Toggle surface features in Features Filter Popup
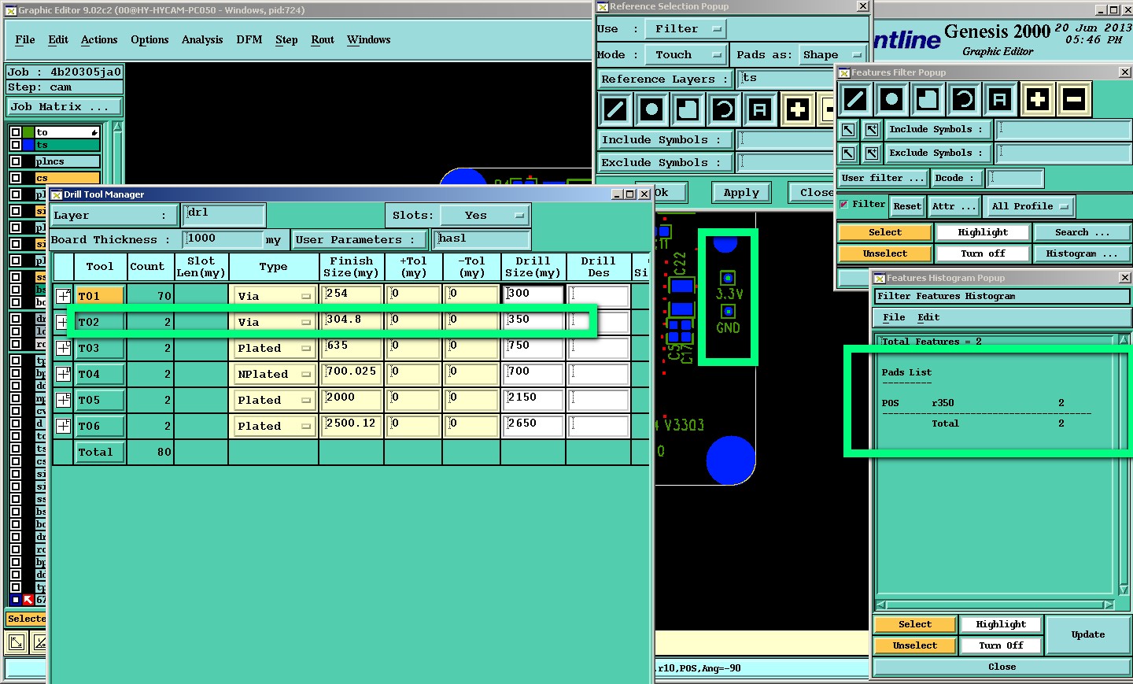The height and width of the screenshot is (684, 1133). 928,99
